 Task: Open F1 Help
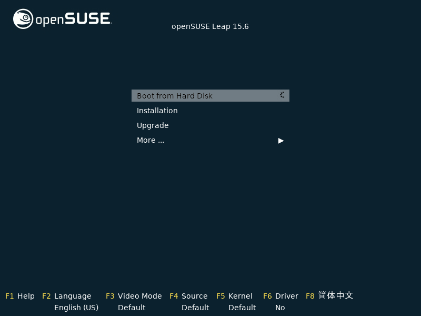click(x=20, y=296)
